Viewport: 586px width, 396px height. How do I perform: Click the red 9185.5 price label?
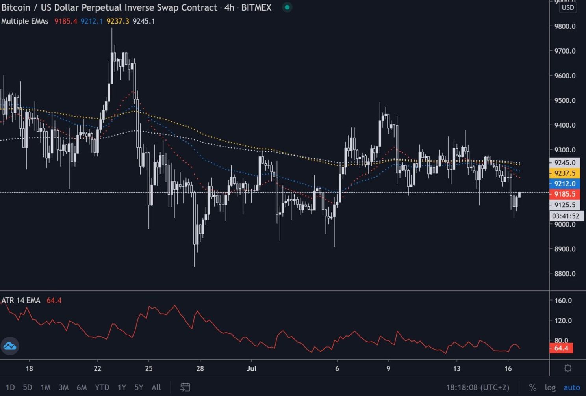[565, 194]
